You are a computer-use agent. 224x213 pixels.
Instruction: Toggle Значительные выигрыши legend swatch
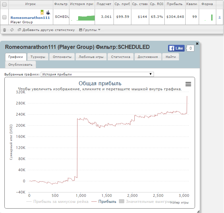[x=122, y=201]
